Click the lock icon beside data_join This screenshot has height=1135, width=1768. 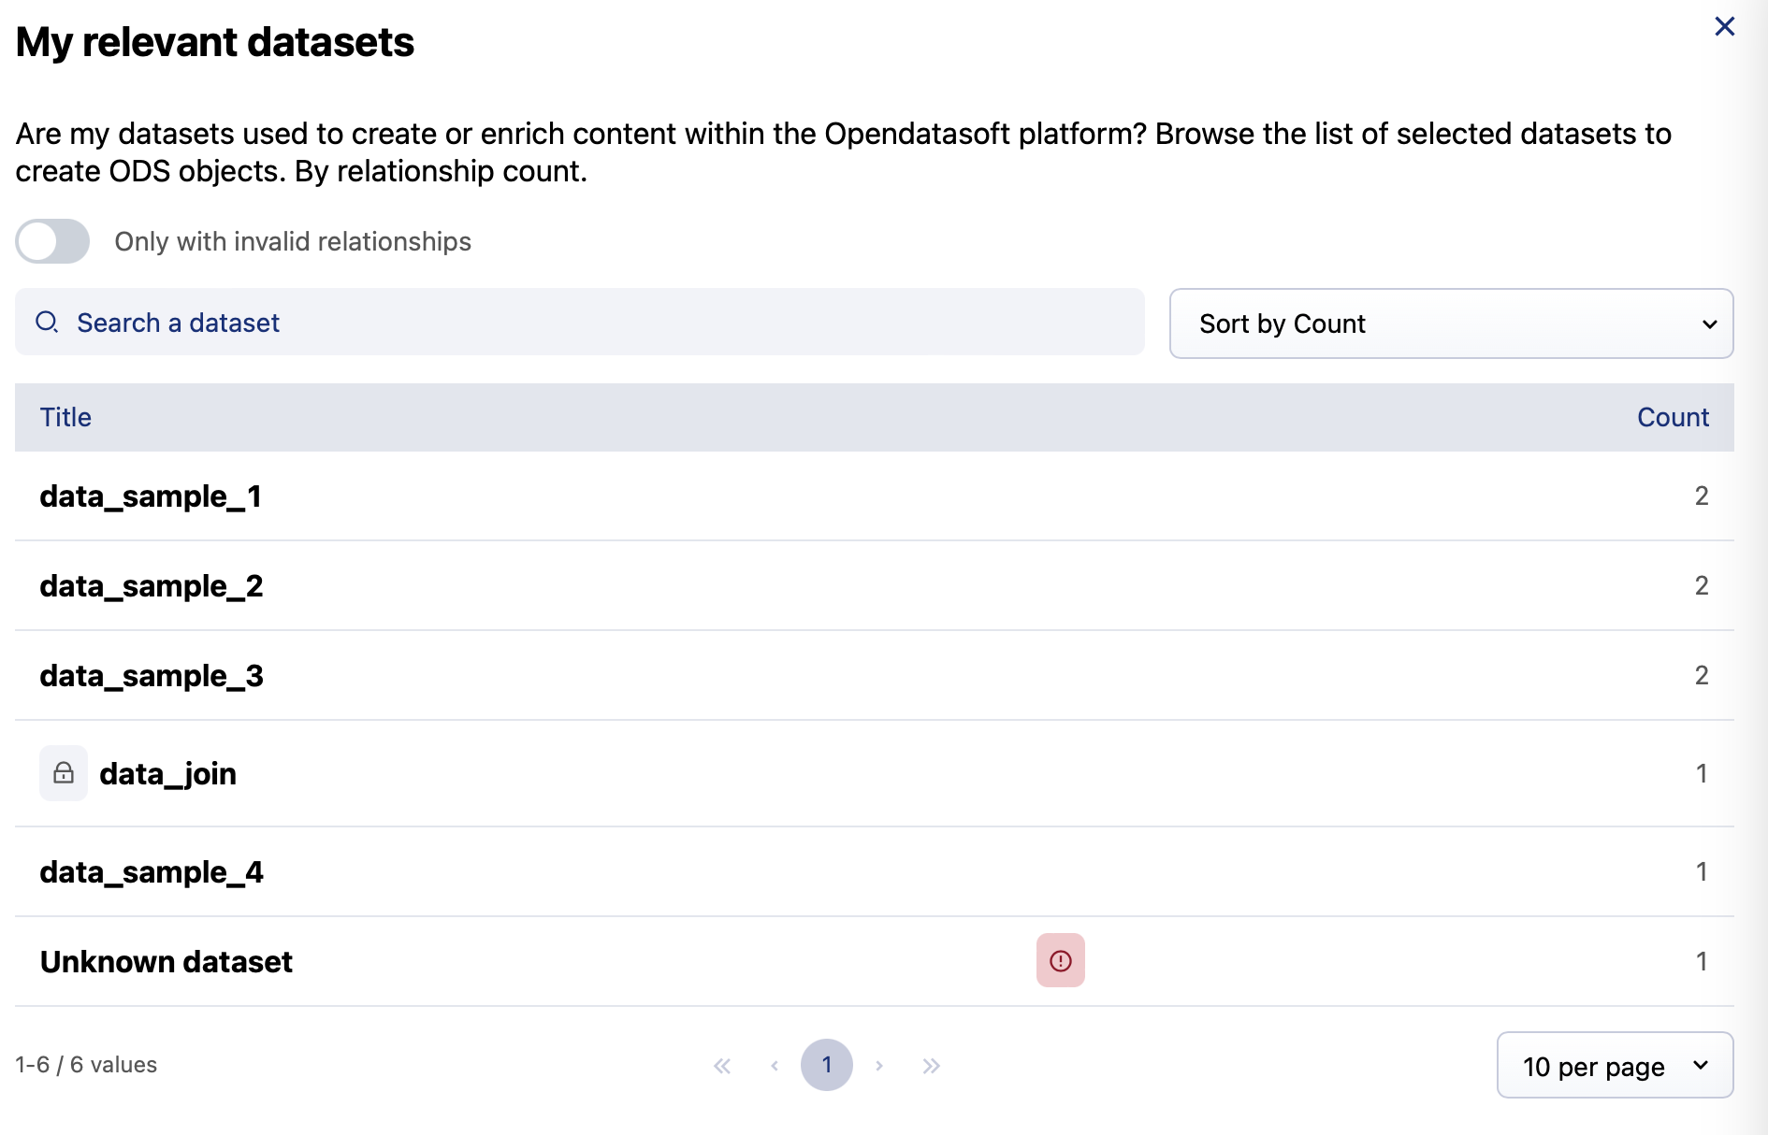coord(64,773)
